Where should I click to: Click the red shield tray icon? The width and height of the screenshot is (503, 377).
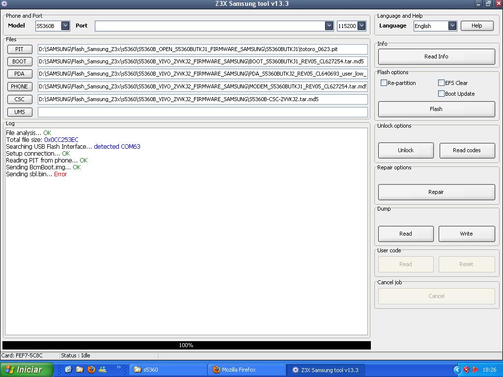467,370
